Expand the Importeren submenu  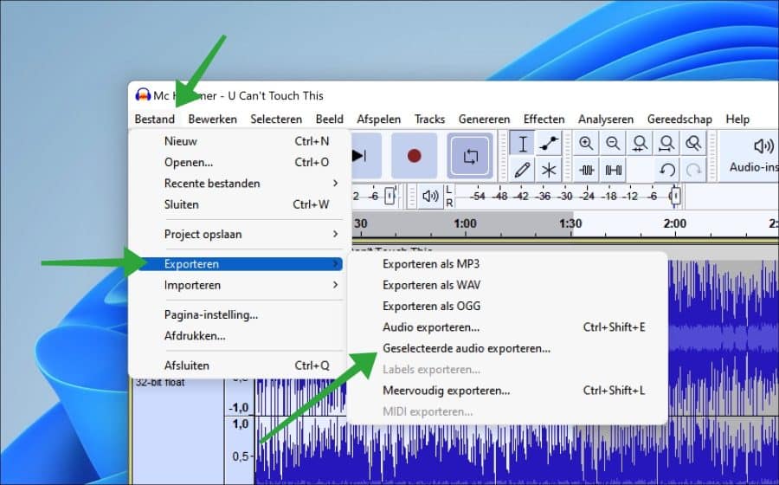tap(240, 285)
